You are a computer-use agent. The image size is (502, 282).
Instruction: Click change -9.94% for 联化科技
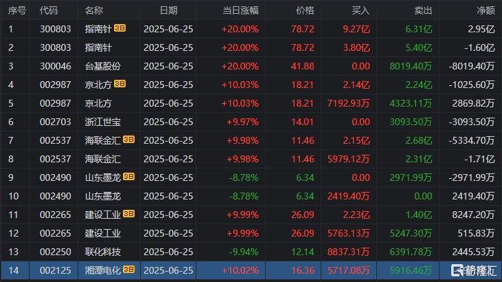(244, 252)
